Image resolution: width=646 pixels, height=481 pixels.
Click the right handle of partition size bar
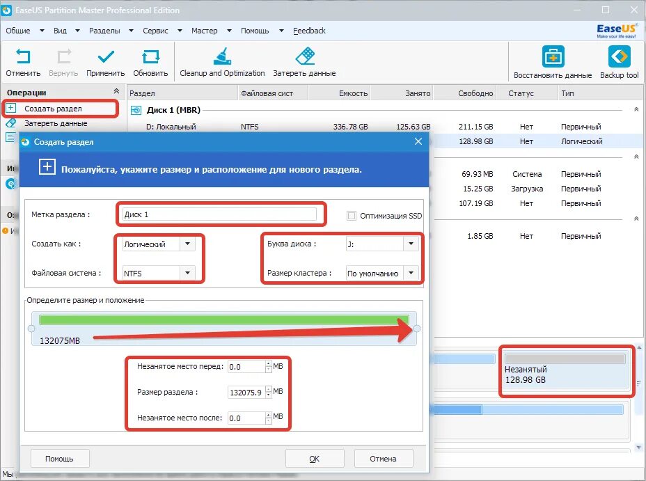pos(416,329)
